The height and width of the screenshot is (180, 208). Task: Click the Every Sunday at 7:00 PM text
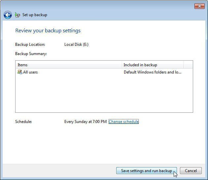click(85, 122)
